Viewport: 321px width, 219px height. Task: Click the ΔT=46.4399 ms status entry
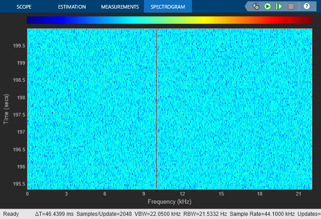[54, 214]
